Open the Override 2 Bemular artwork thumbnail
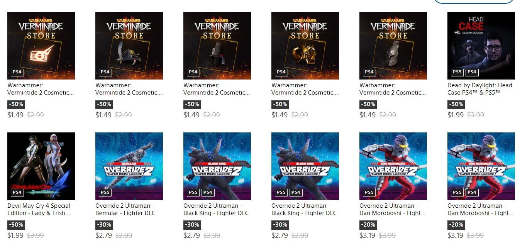Image resolution: width=520 pixels, height=249 pixels. [129, 166]
